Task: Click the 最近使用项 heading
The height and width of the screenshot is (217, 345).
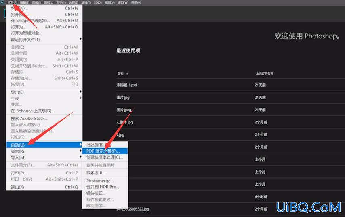Action: [x=128, y=51]
